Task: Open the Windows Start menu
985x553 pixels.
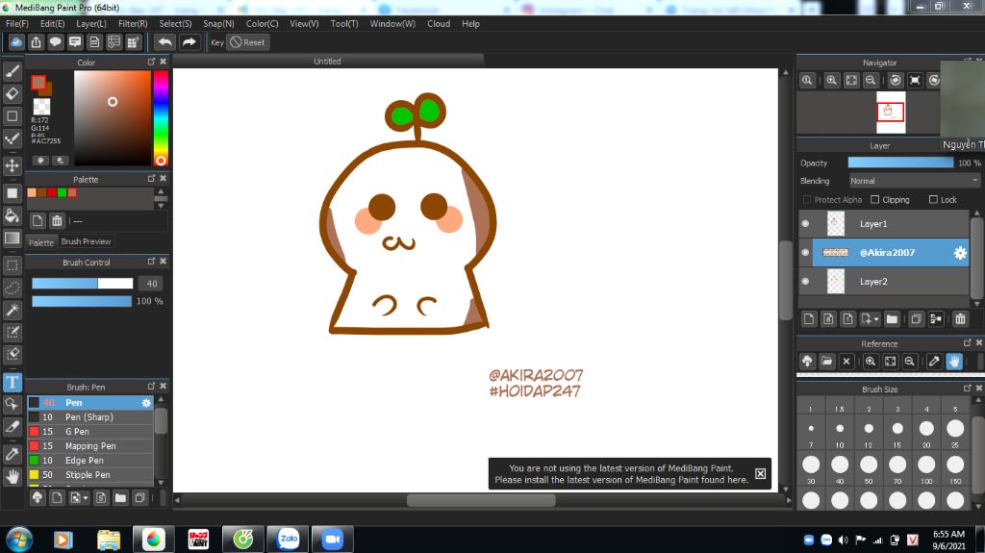Action: pyautogui.click(x=19, y=540)
